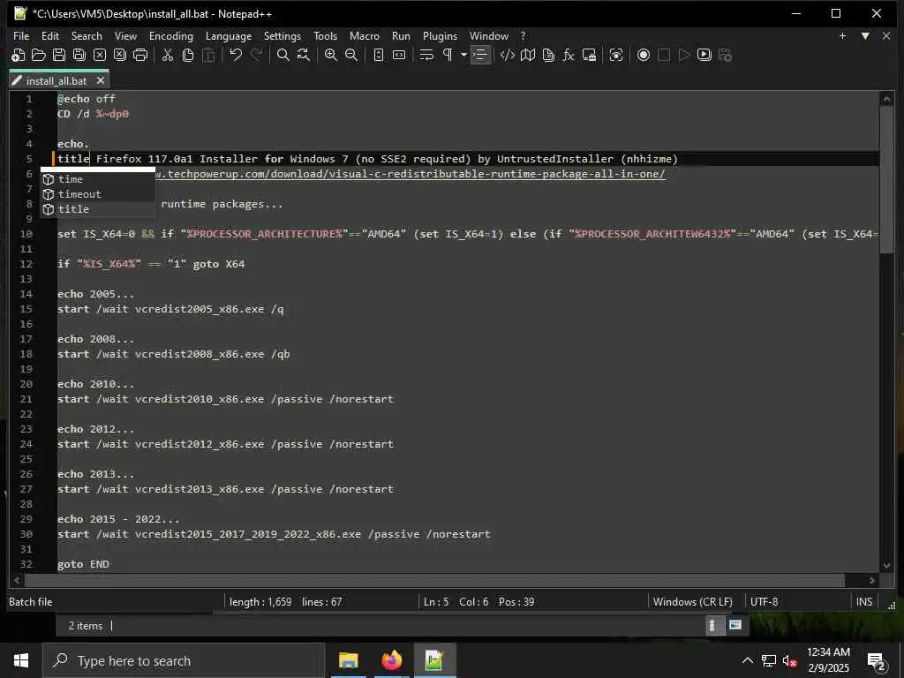Toggle word wrap in toolbar
This screenshot has width=904, height=678.
426,55
